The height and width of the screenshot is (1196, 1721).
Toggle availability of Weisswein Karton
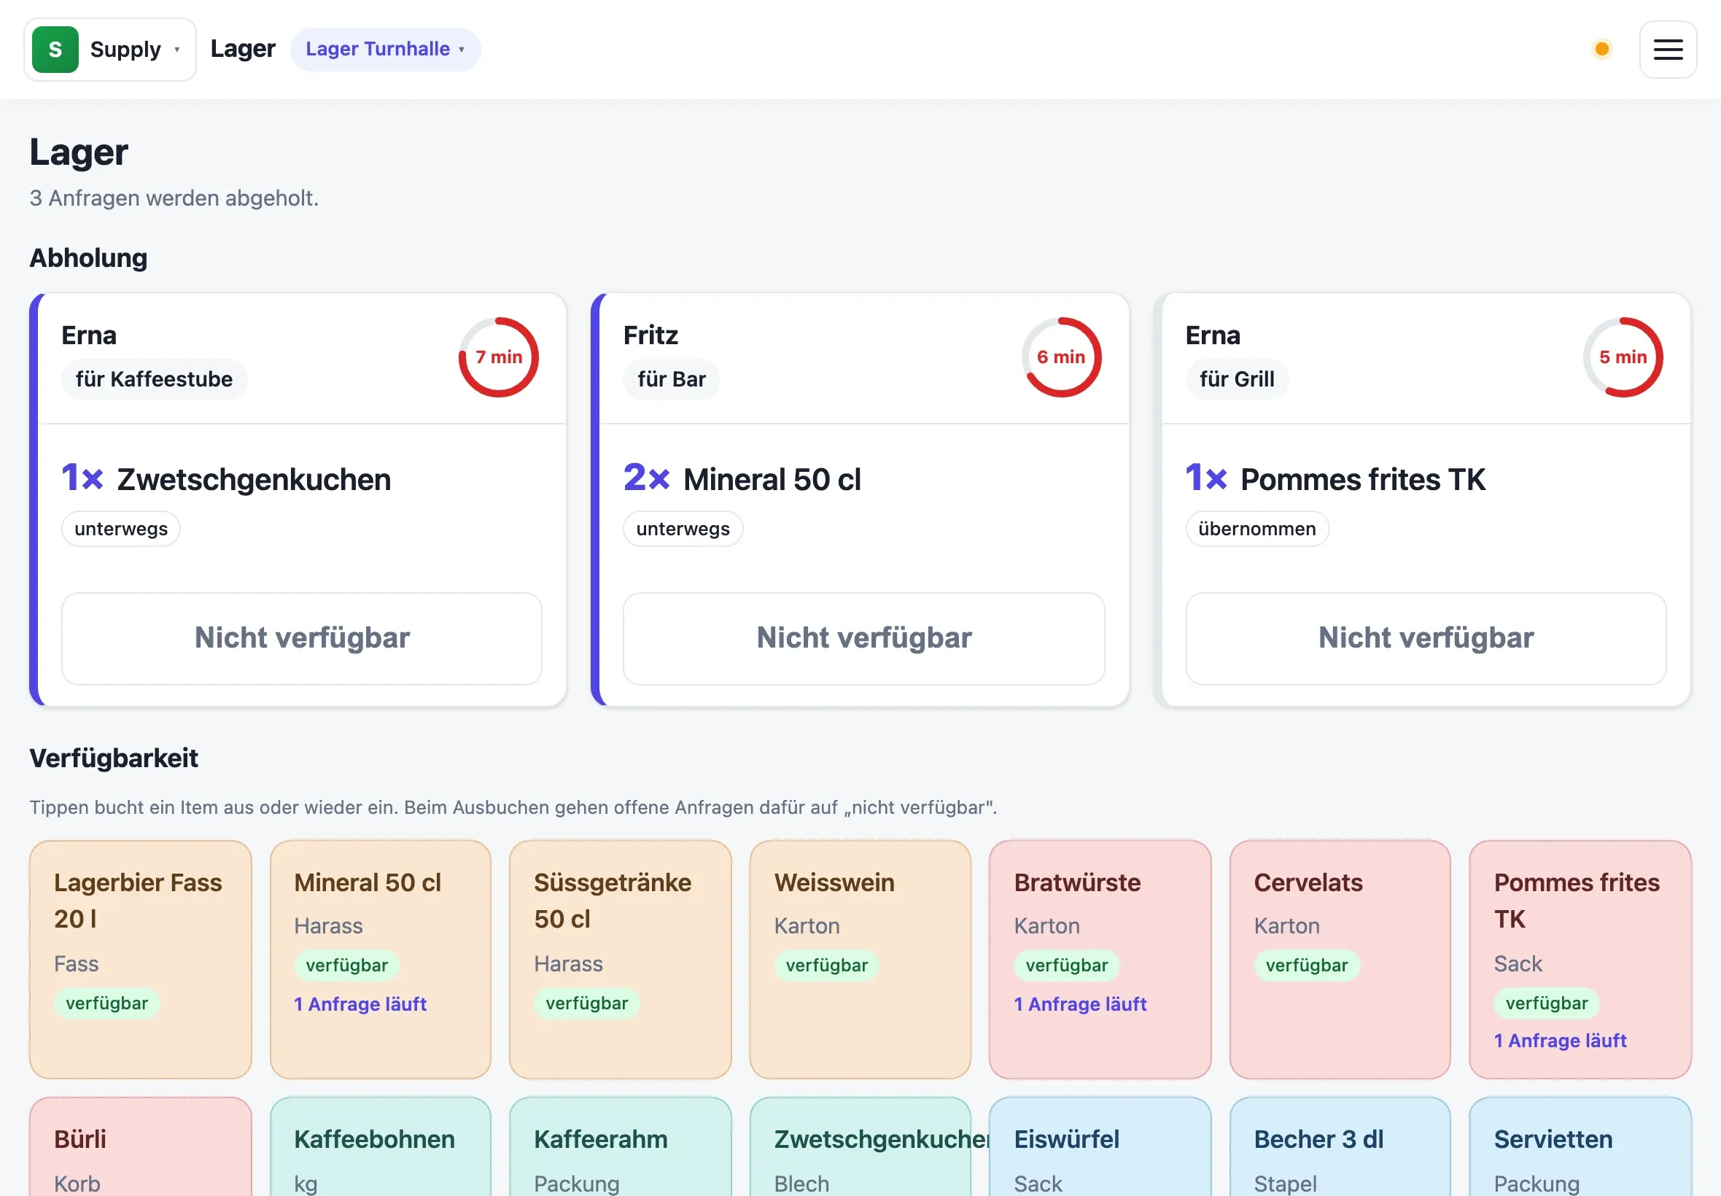tap(860, 959)
